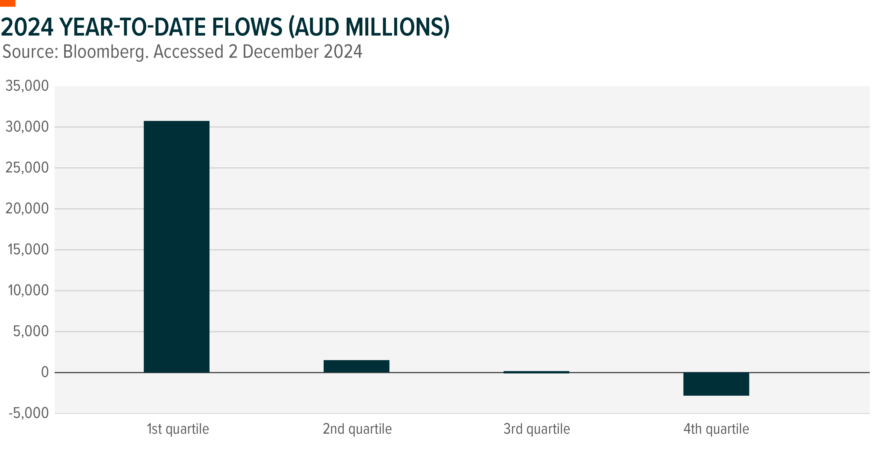This screenshot has height=466, width=891.
Task: Select the 20,000 y-axis label
Action: [x=27, y=209]
